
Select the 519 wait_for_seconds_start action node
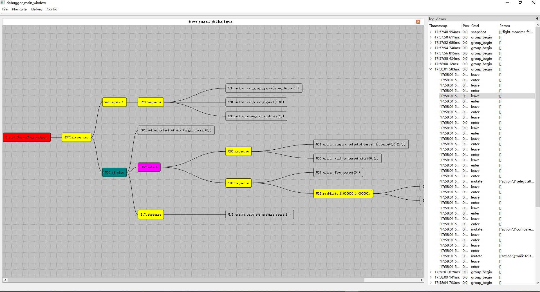point(259,215)
